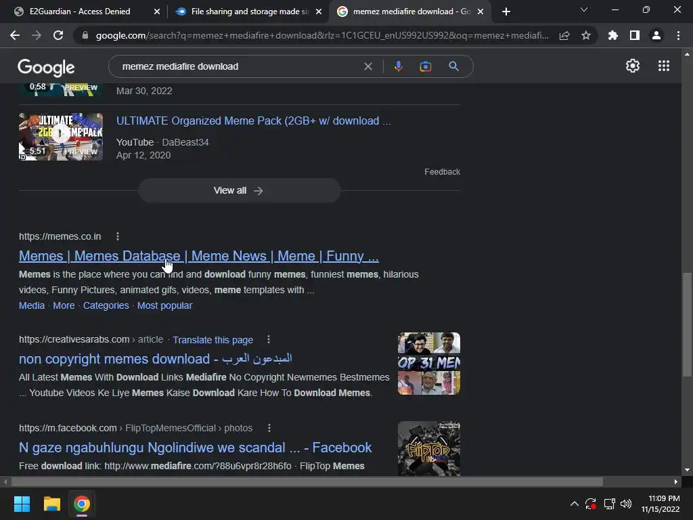Image resolution: width=693 pixels, height=520 pixels.
Task: Start voice search with microphone
Action: (398, 66)
